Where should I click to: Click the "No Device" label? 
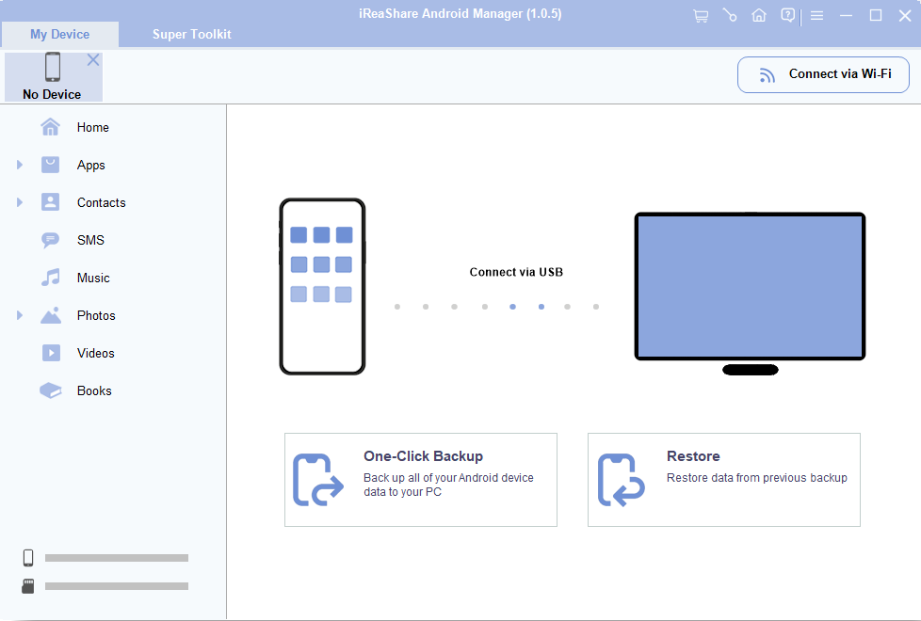click(x=52, y=94)
